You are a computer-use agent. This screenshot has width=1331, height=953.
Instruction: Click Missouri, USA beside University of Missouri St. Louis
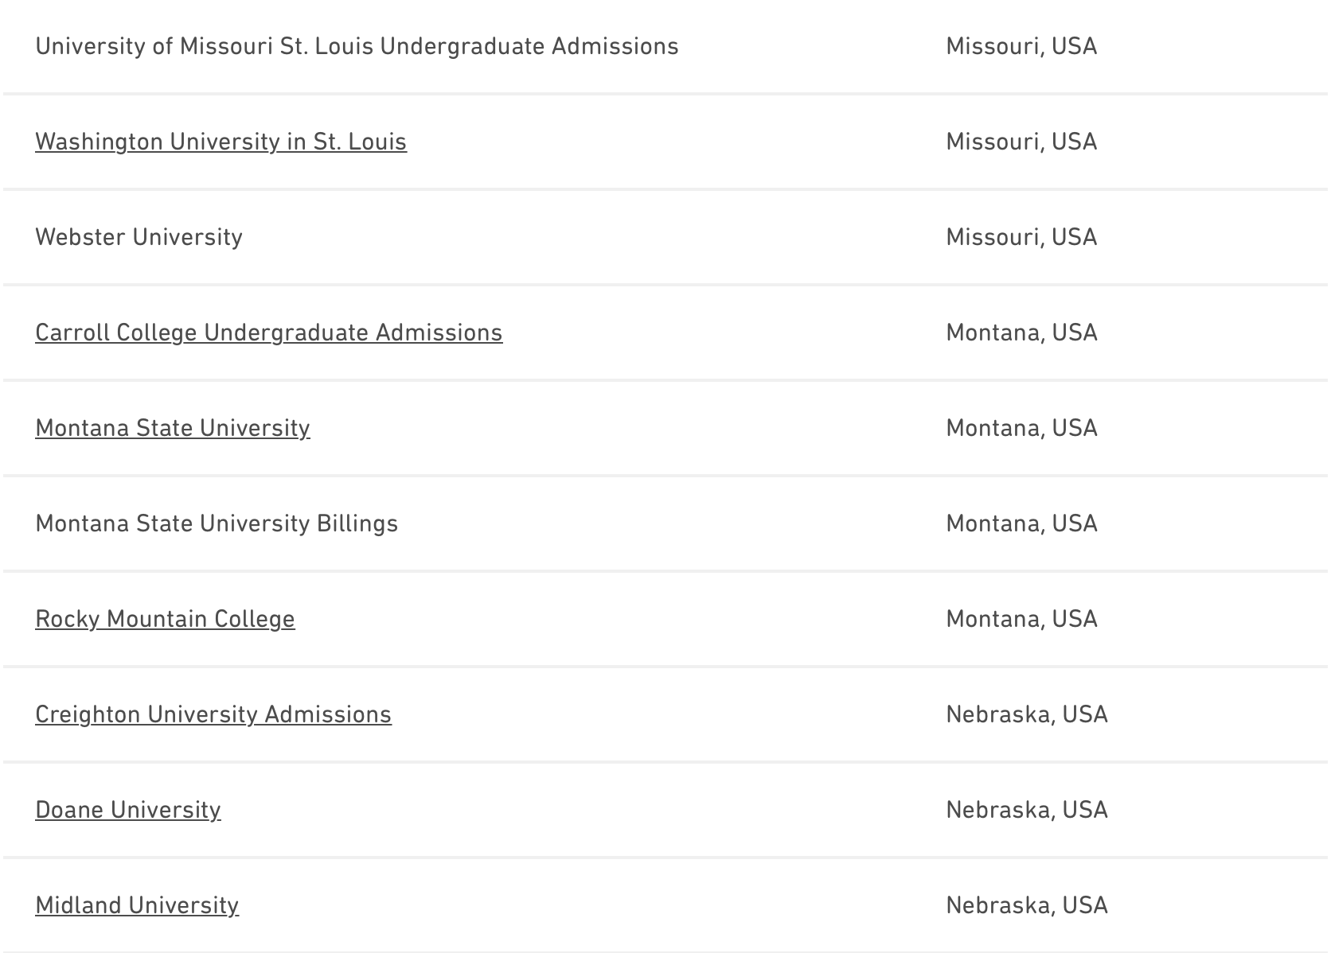pyautogui.click(x=1021, y=46)
